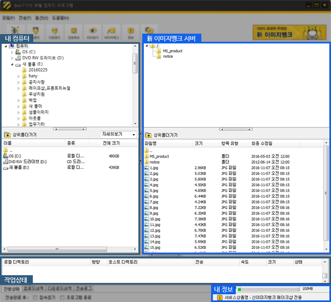Open the 옵션(O) menu
The image size is (331, 302).
(42, 18)
